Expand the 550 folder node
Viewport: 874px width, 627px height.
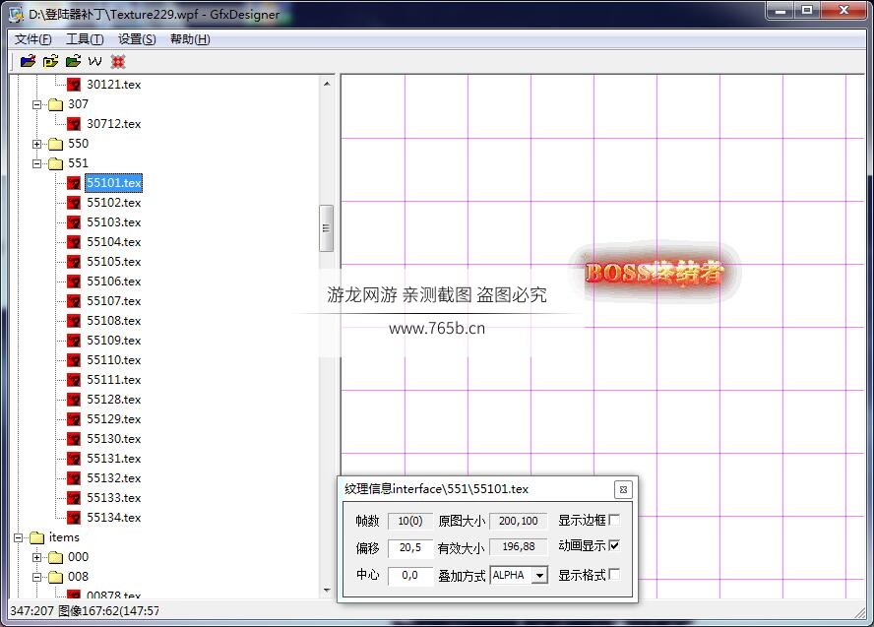[36, 145]
